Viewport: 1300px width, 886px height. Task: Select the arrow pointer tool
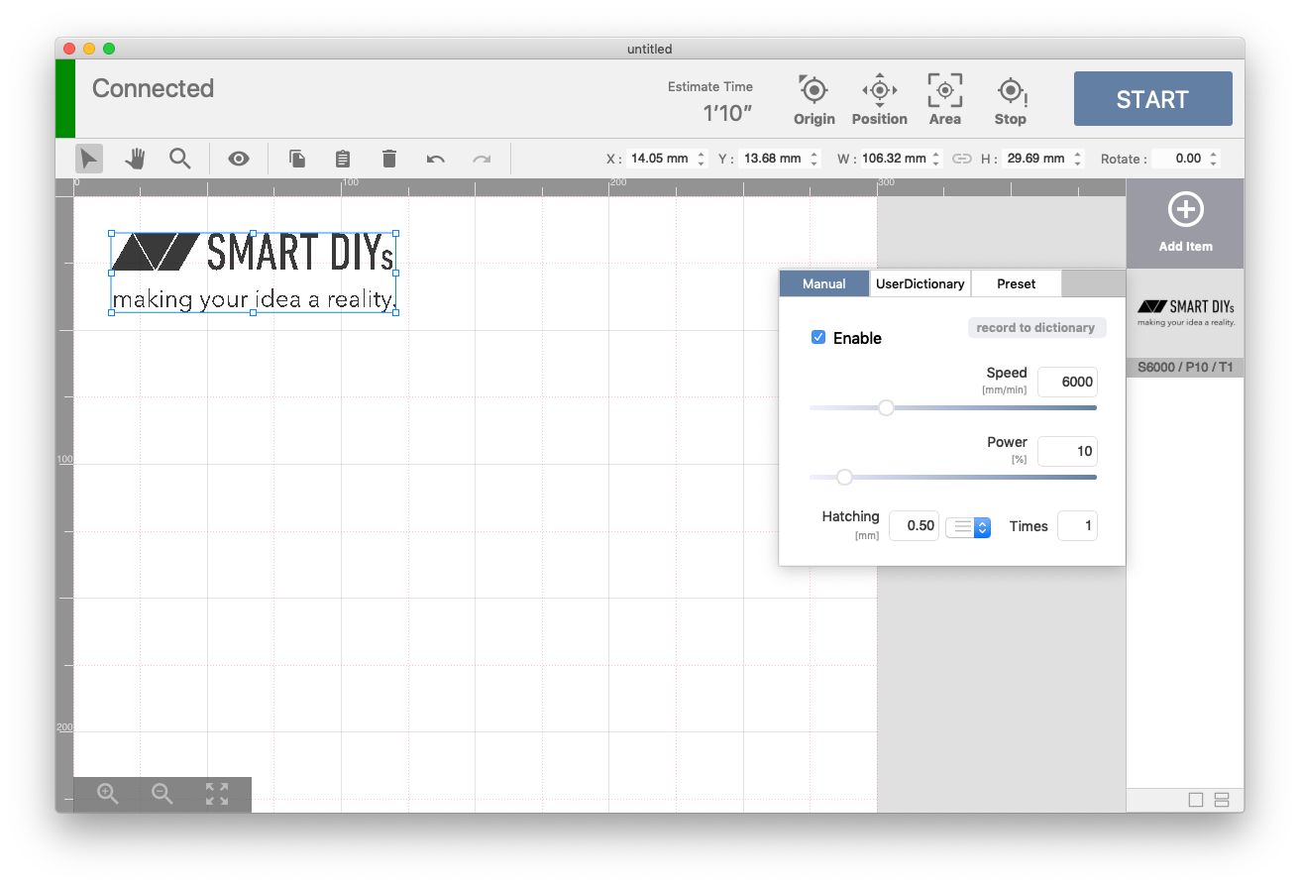89,159
